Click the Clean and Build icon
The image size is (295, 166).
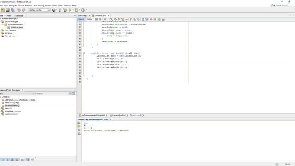(x=65, y=10)
